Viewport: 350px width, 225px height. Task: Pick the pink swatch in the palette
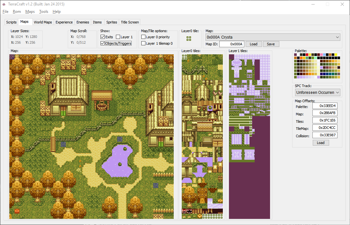[321, 55]
